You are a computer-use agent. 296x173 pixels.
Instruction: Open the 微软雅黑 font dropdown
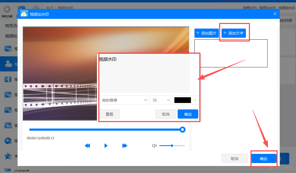pos(124,100)
